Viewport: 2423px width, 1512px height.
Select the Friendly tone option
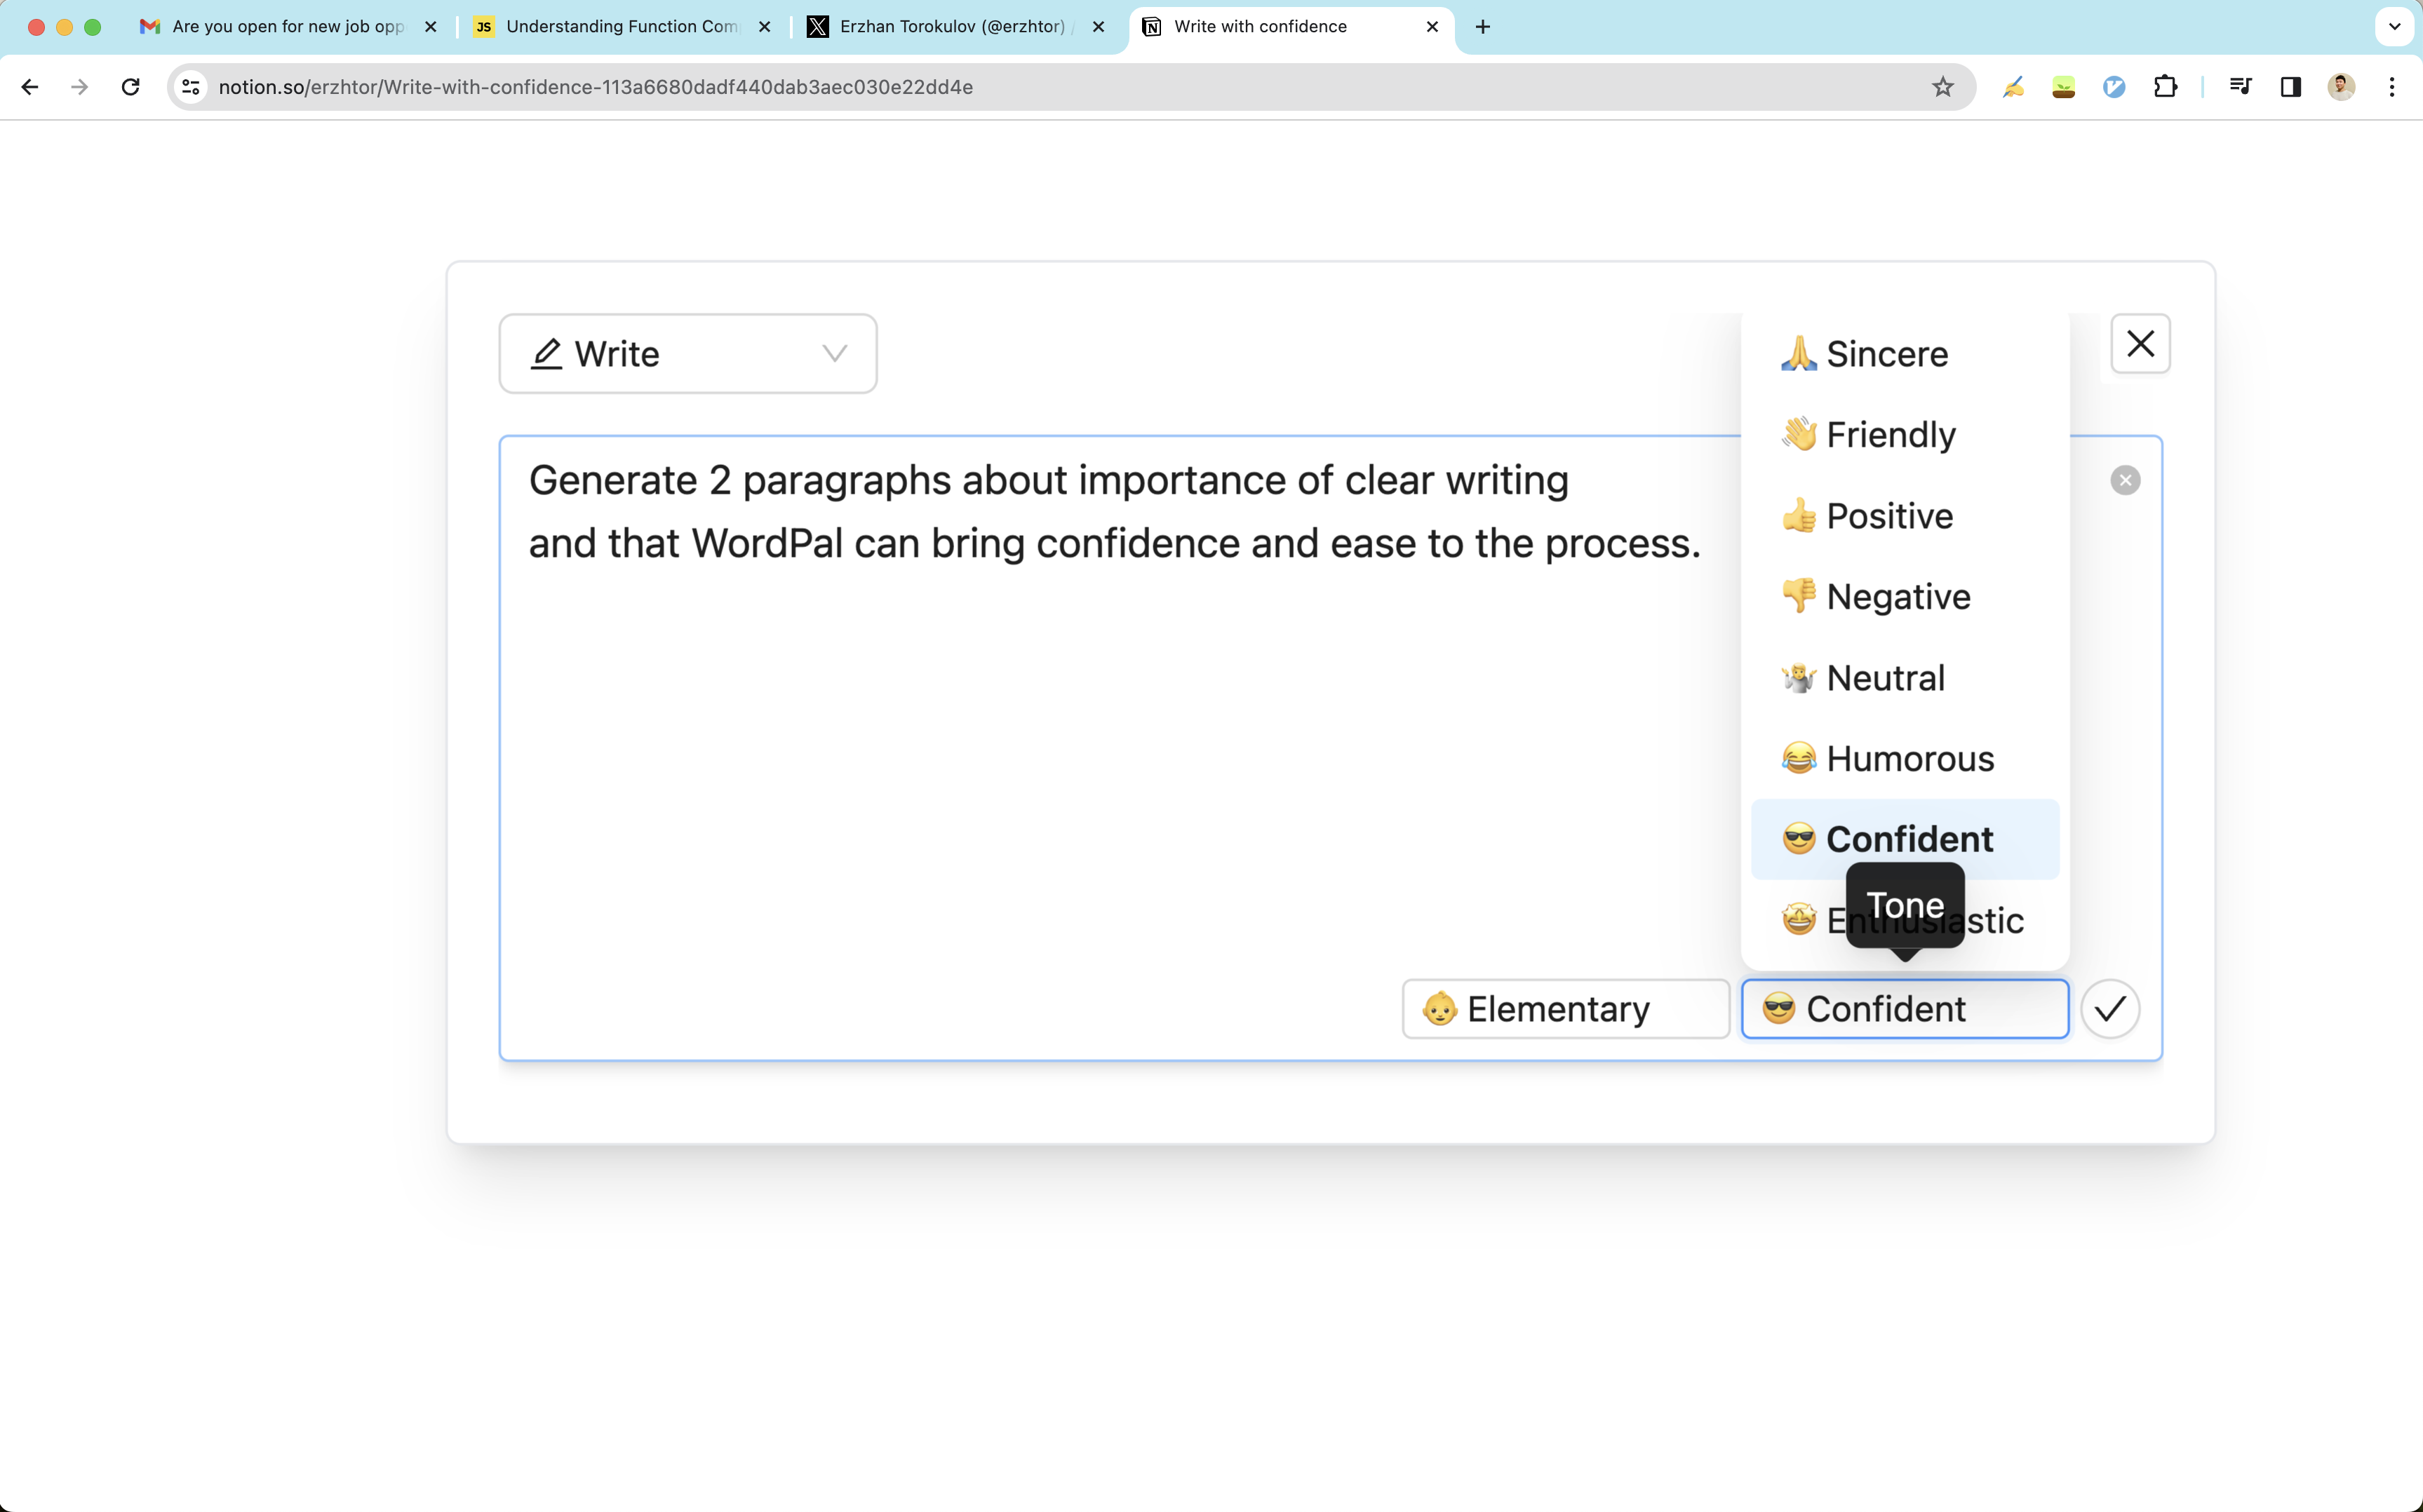coord(1905,435)
